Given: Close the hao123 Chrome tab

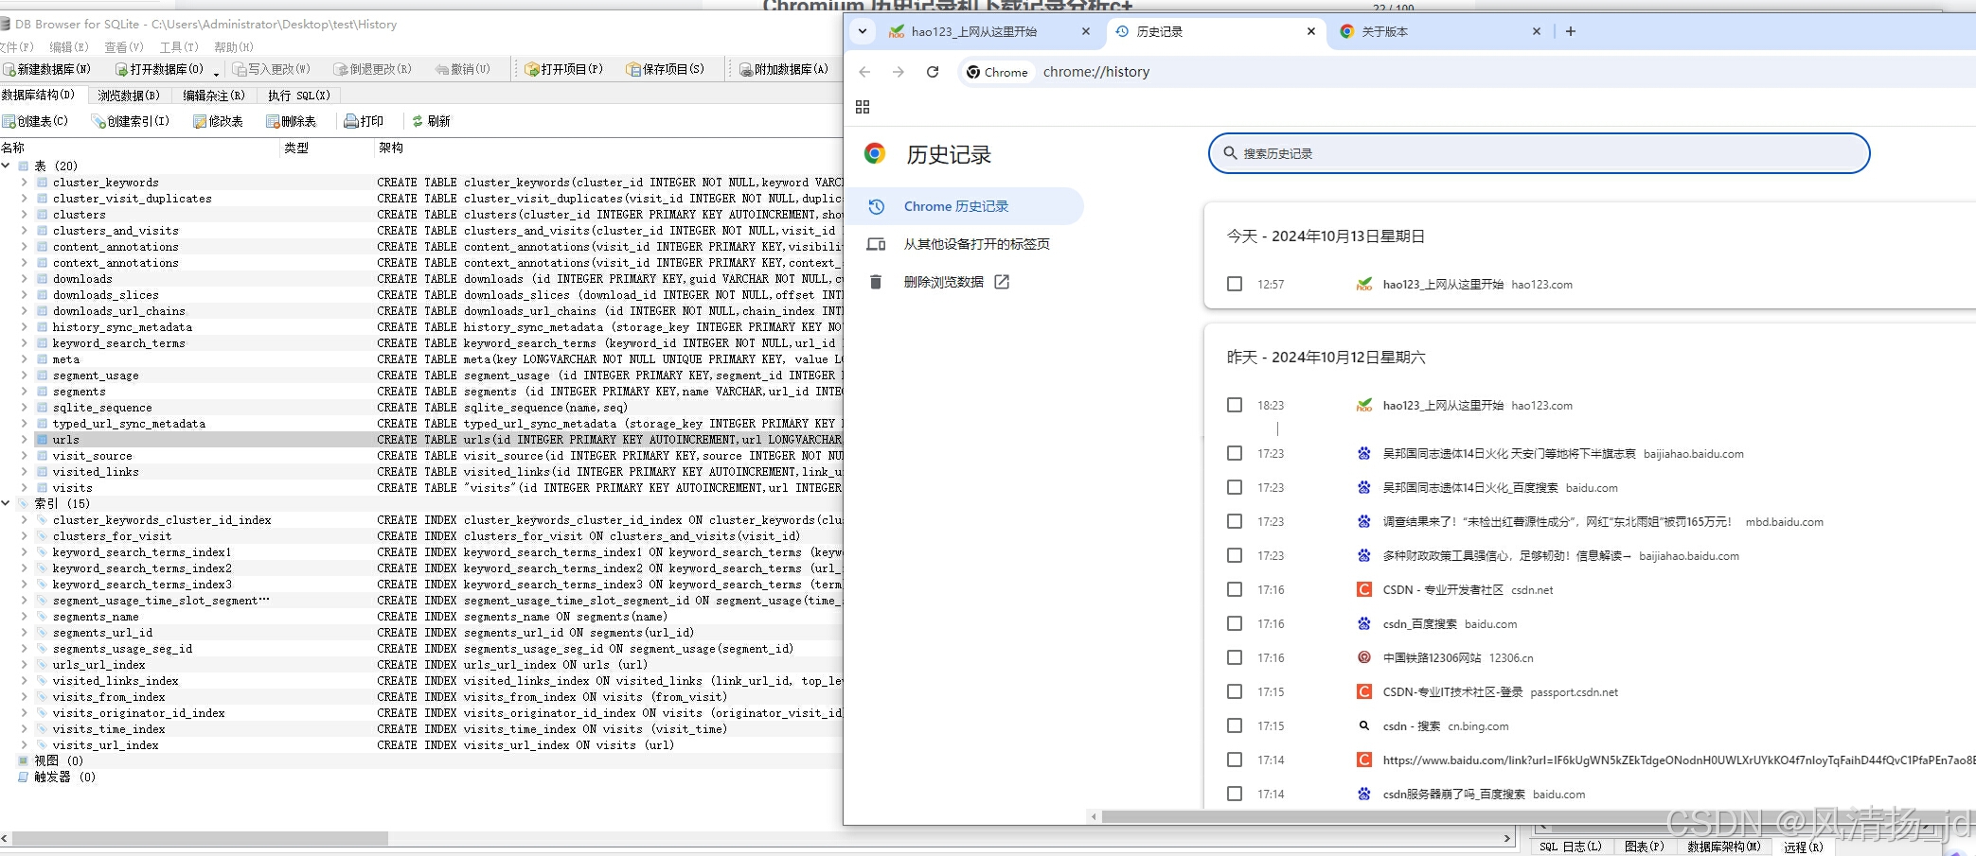Looking at the screenshot, I should [1086, 31].
